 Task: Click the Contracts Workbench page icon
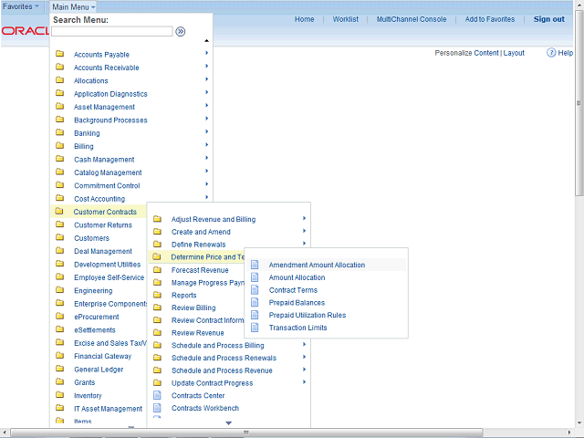click(158, 408)
